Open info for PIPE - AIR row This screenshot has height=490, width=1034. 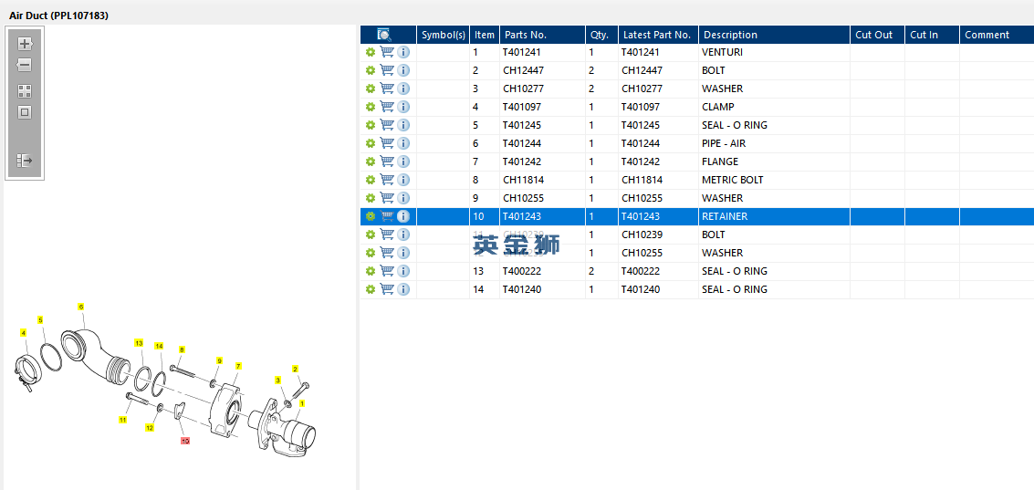403,143
